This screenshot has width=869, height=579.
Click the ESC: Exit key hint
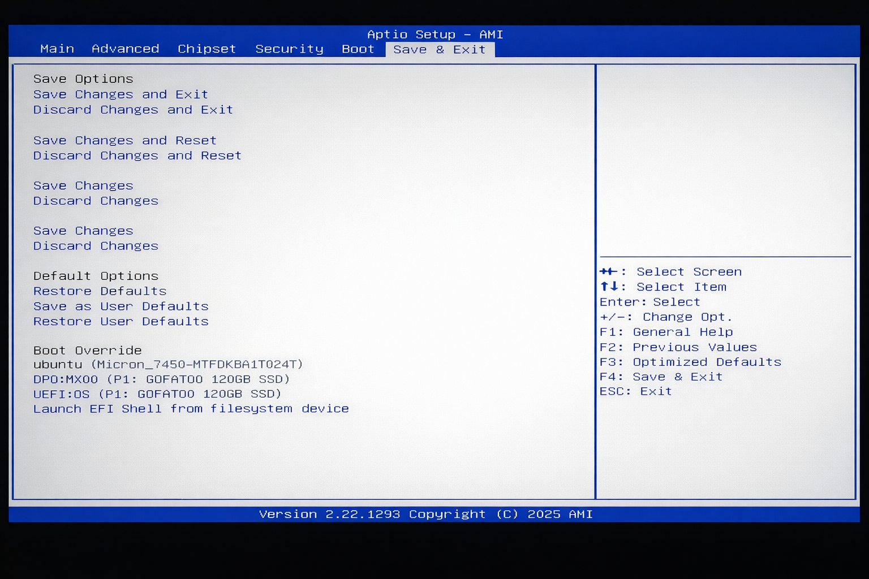tap(635, 392)
